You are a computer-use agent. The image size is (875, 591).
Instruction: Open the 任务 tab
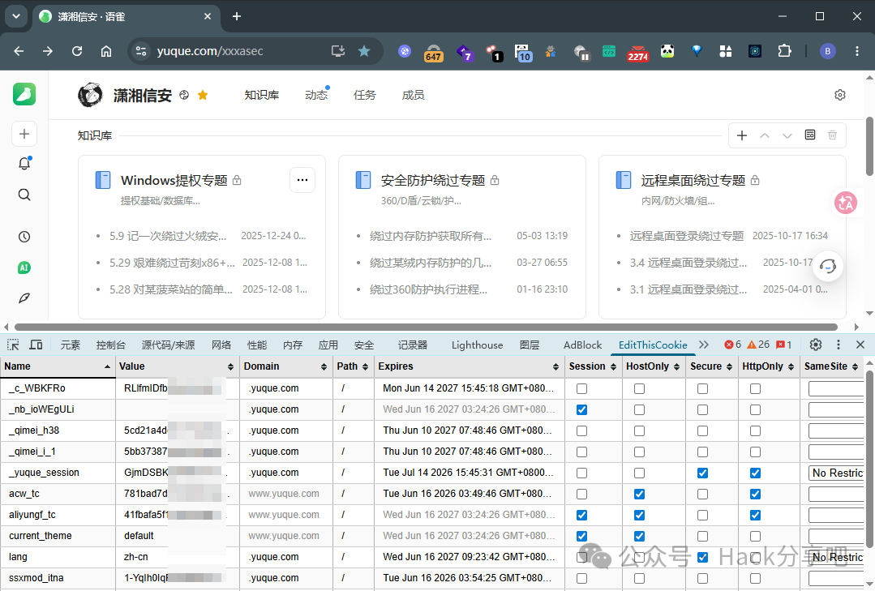pos(365,95)
